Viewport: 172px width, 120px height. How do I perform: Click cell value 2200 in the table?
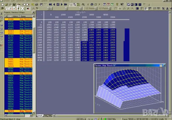pos(113,32)
